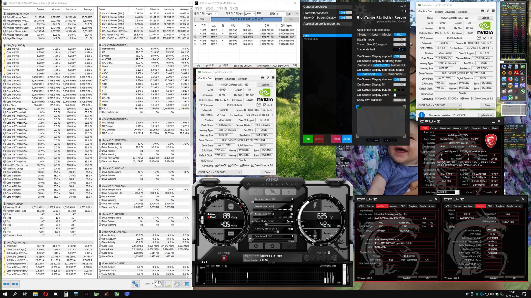Open SPD tab in CPU-Z Memory window
The height and width of the screenshot is (298, 531).
(490, 206)
